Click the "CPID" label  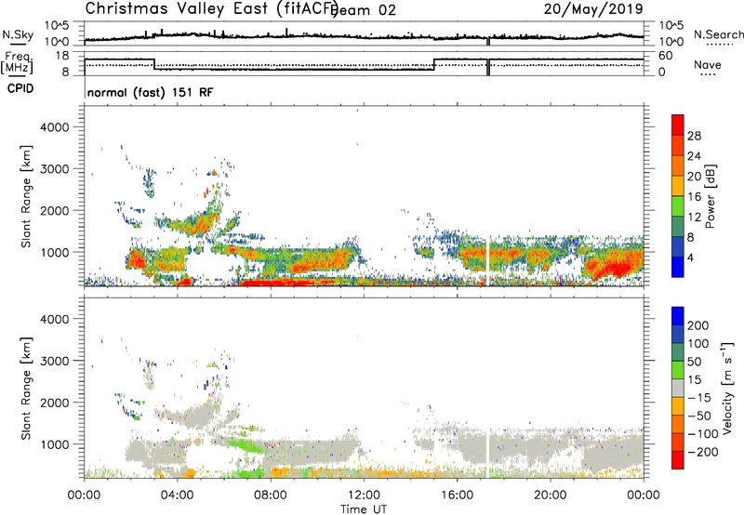pos(20,88)
